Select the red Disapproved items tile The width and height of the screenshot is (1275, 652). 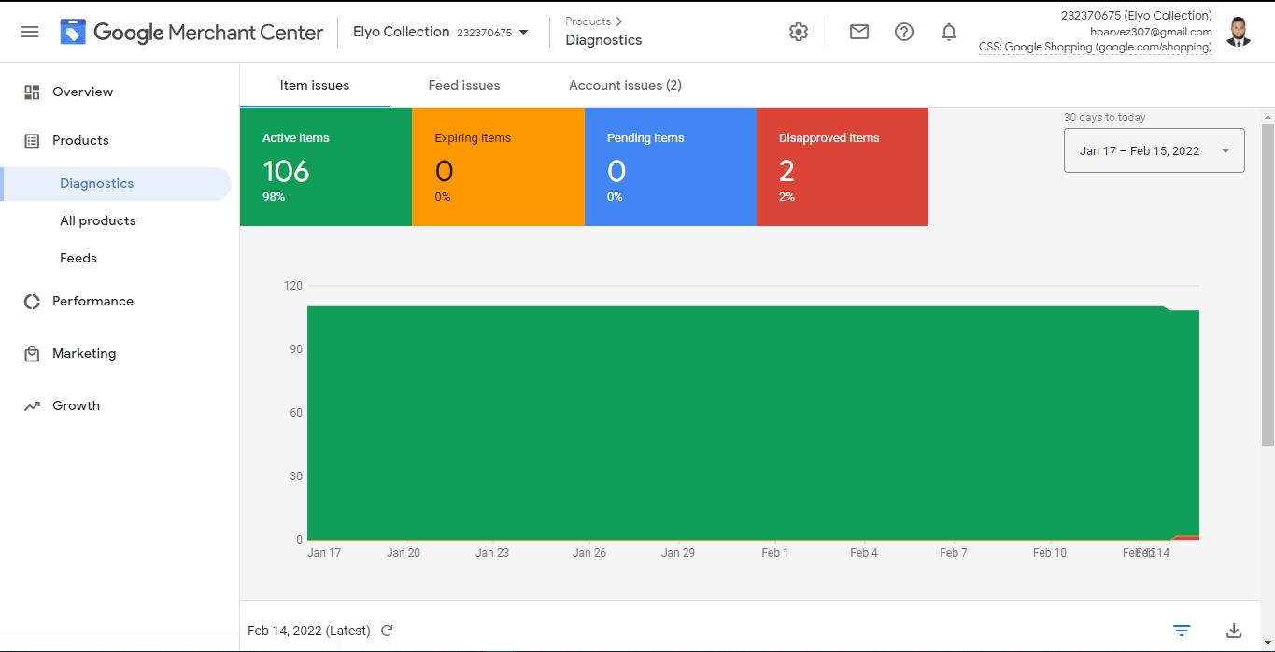click(x=842, y=167)
